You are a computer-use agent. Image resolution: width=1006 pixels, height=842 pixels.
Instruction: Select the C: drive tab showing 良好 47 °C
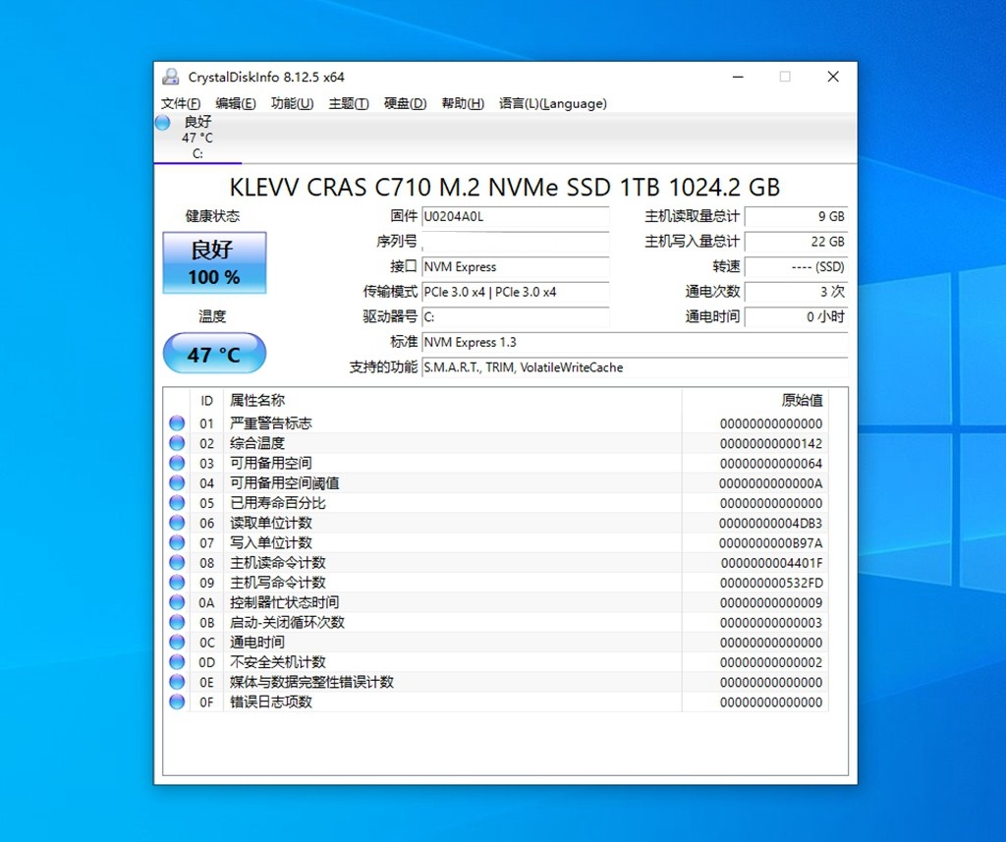[197, 138]
